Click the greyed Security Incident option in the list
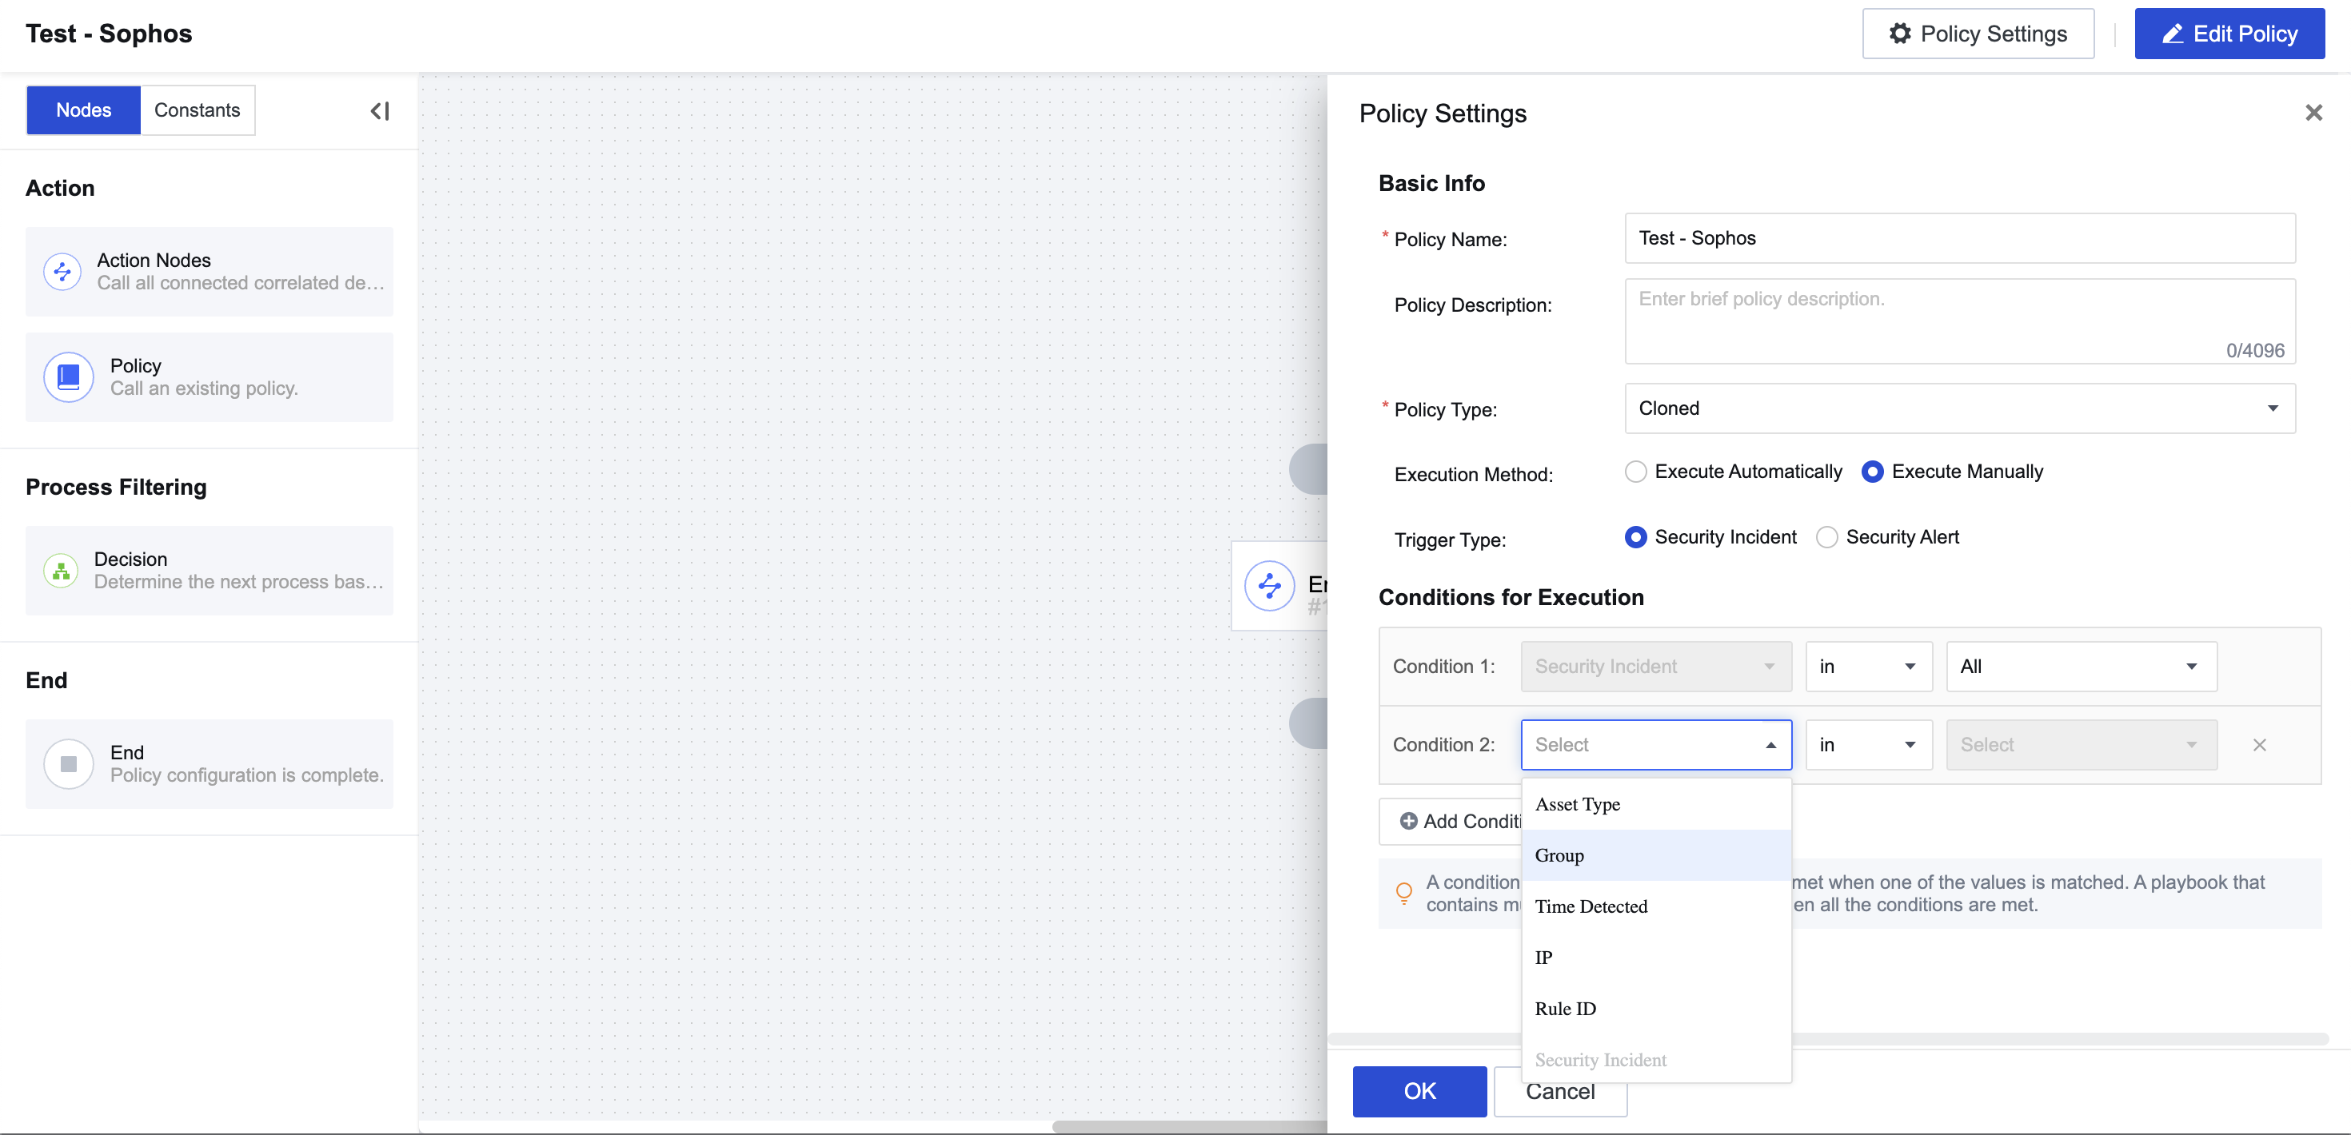 point(1655,1060)
